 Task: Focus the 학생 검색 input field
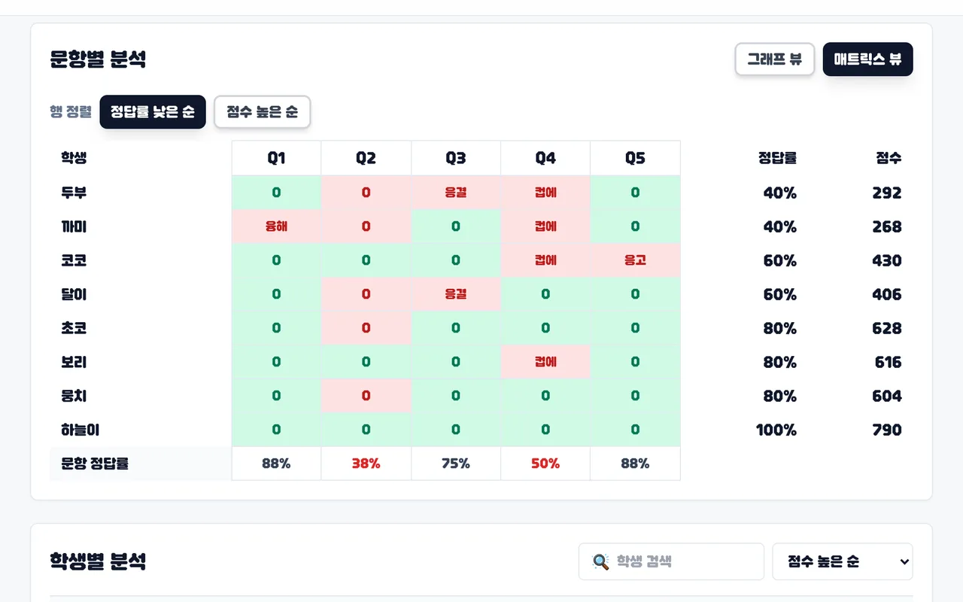point(671,561)
